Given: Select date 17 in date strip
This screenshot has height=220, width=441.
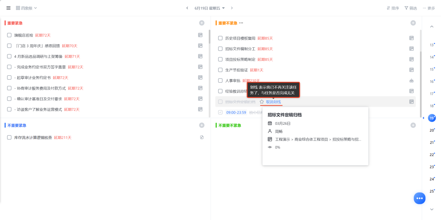Looking at the screenshot, I should (x=432, y=94).
